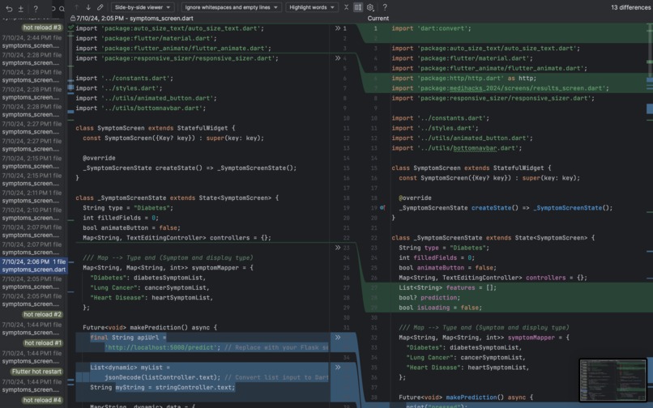Click the 'Current' pane header
Image resolution: width=653 pixels, height=408 pixels.
coord(378,19)
